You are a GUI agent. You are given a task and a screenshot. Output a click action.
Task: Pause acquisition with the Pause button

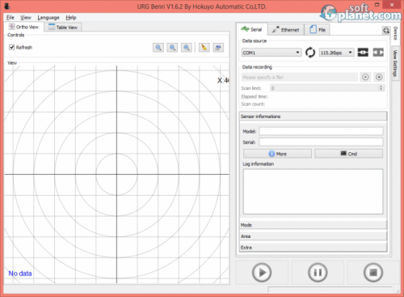pos(318,273)
